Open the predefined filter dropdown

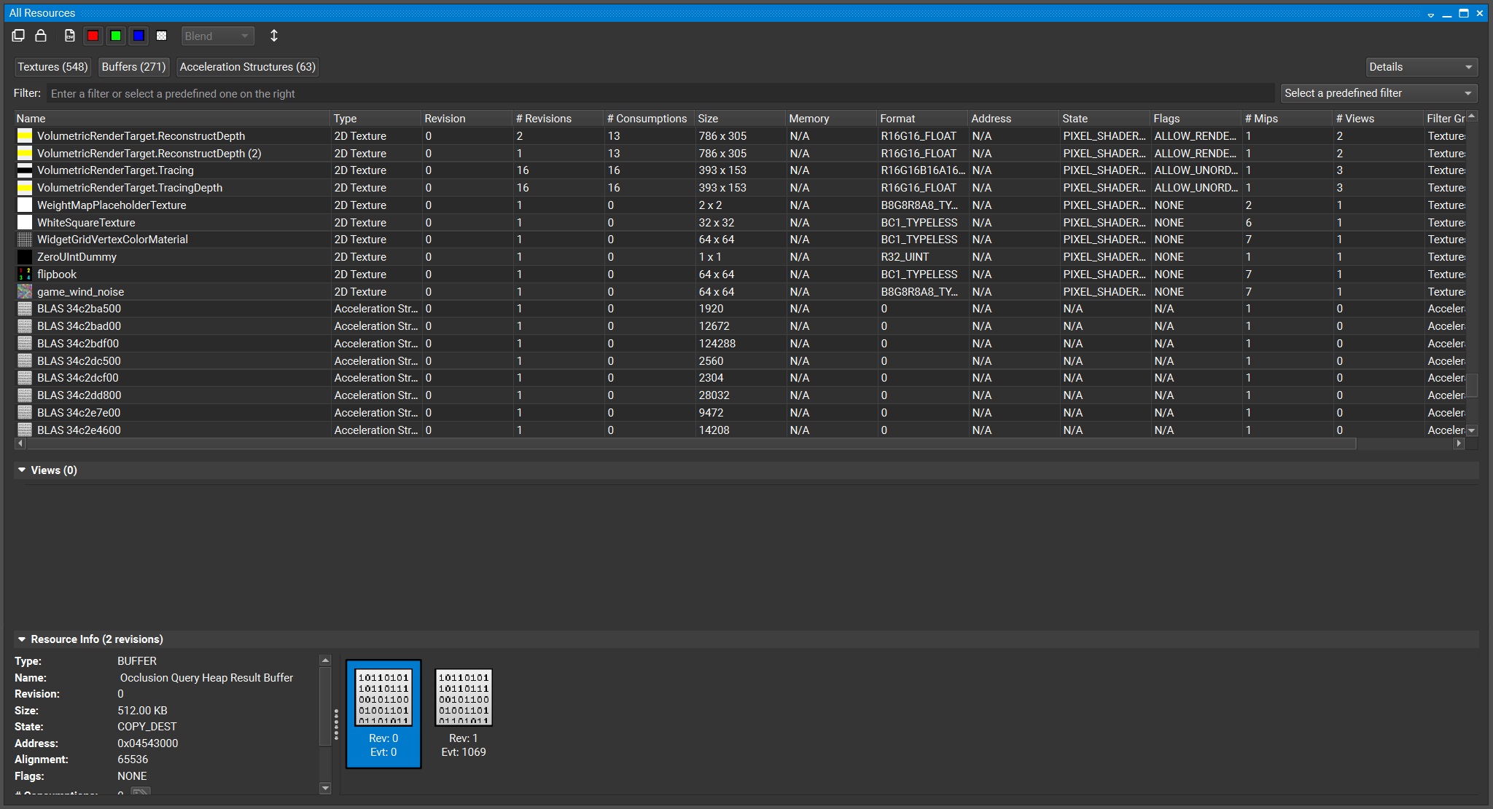pos(1379,93)
